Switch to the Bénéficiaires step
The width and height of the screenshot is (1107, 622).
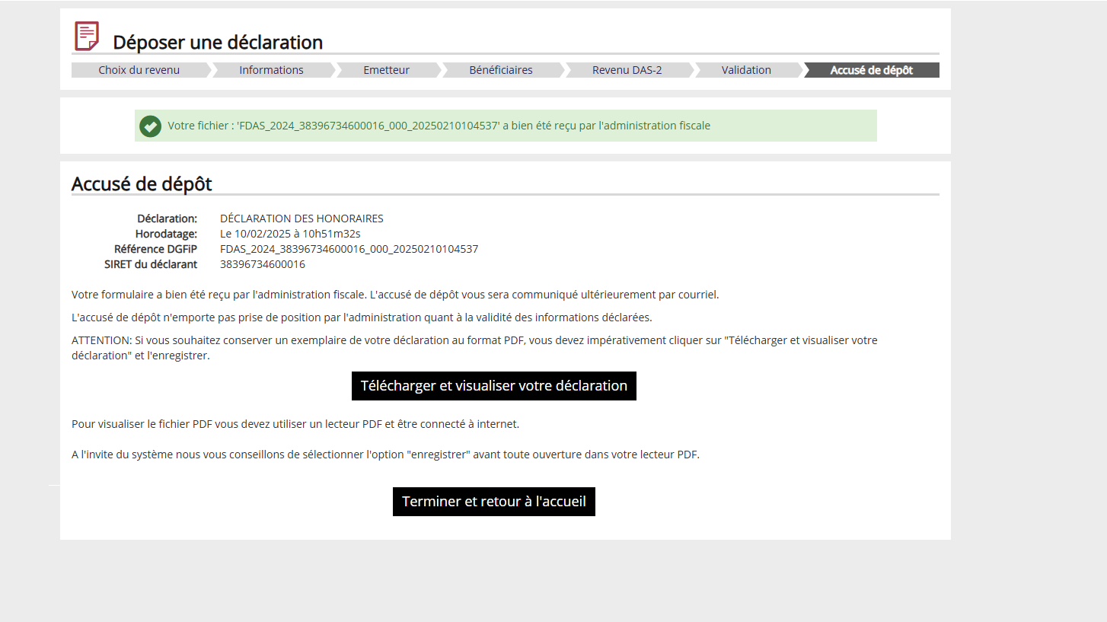(501, 70)
